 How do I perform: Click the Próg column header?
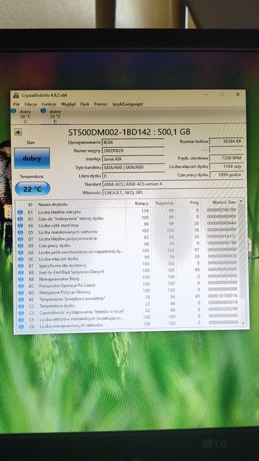[x=194, y=202]
